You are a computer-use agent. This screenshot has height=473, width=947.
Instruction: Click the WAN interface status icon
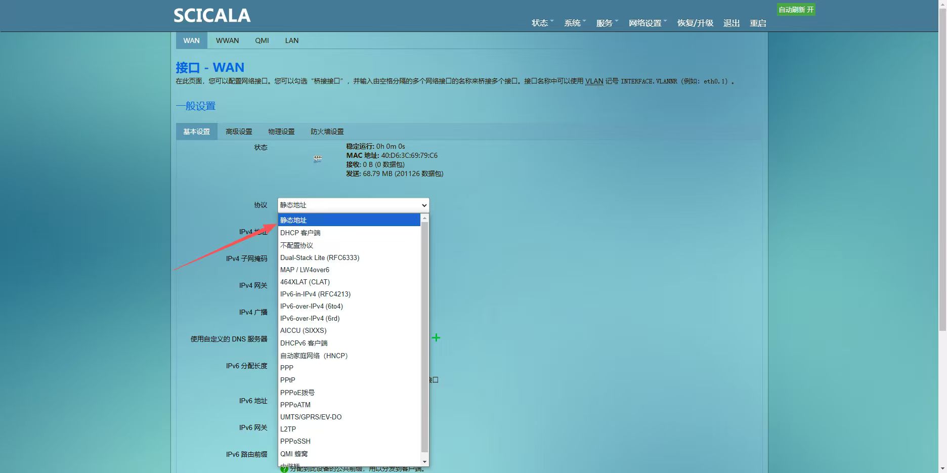coord(318,159)
